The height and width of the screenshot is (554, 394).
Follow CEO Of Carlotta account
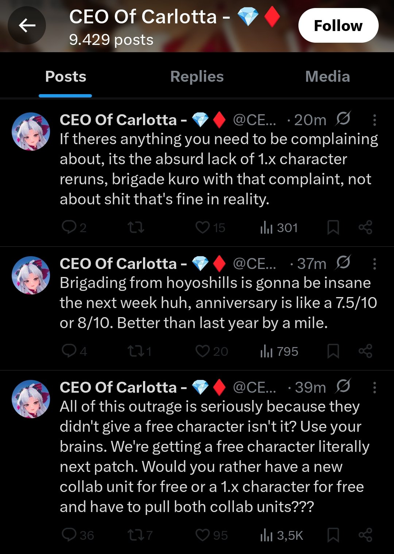click(338, 26)
